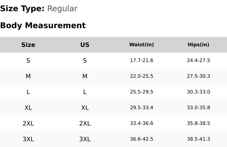Click the US column header
The height and width of the screenshot is (147, 227).
tap(85, 45)
